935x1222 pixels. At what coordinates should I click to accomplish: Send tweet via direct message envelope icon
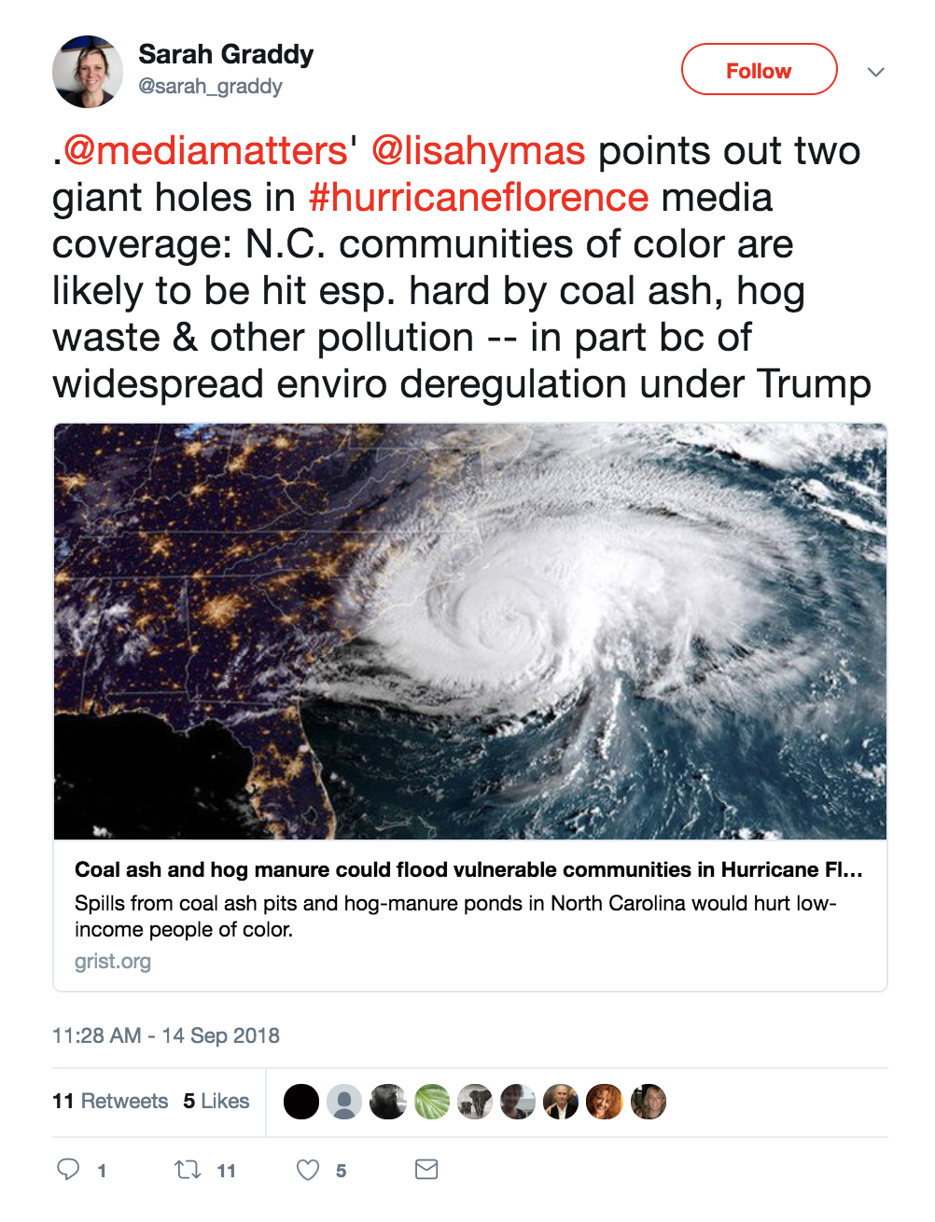click(426, 1170)
